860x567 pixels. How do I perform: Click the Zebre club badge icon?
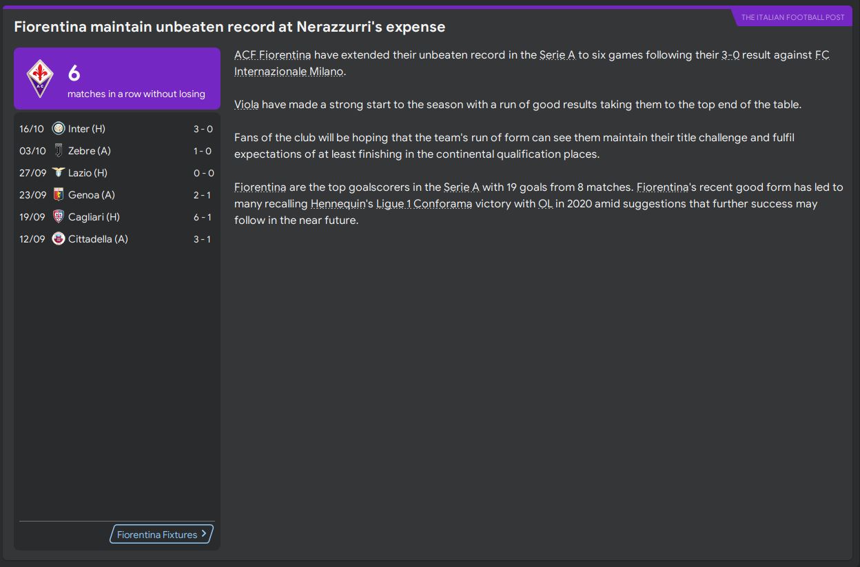[59, 151]
